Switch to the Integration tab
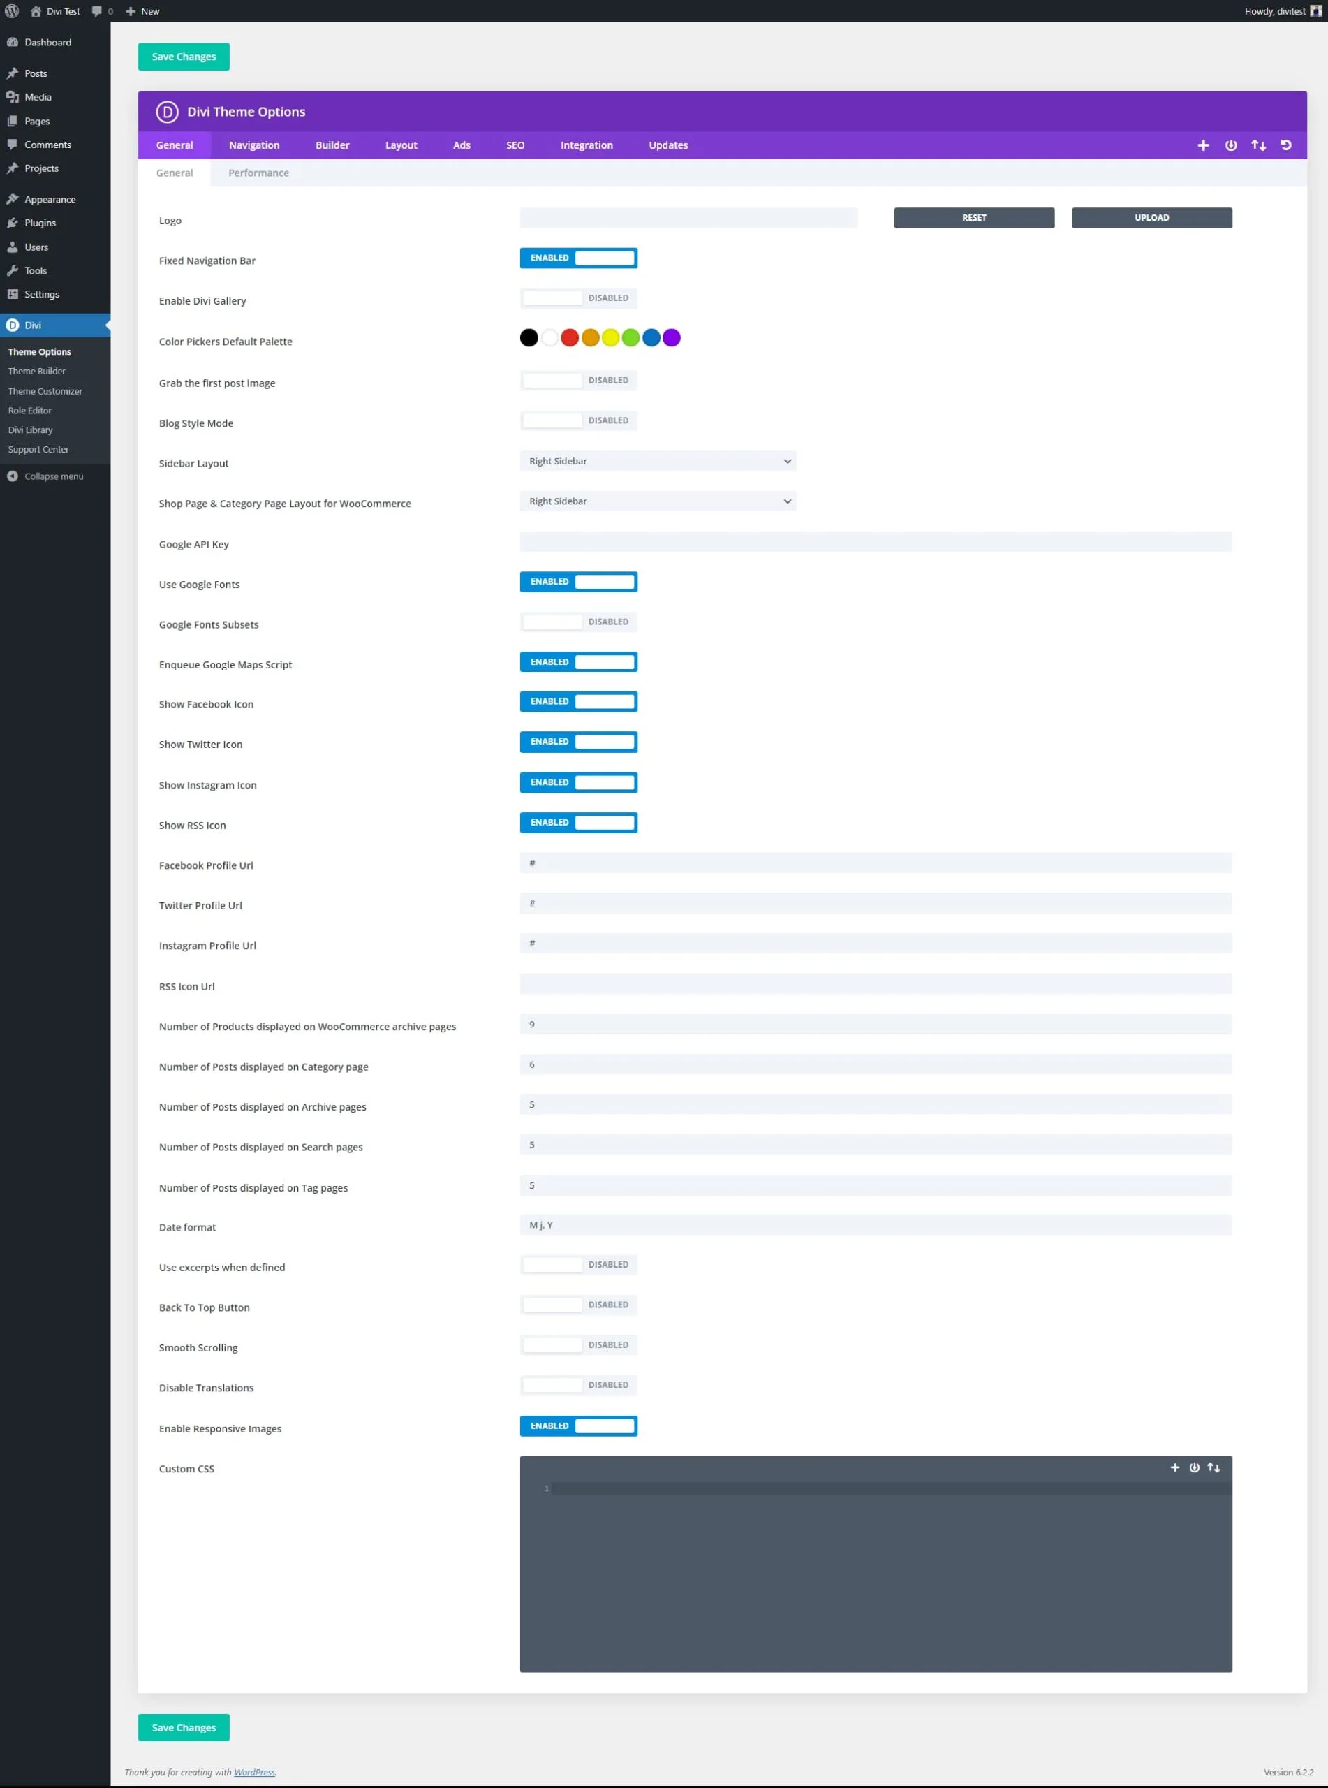The width and height of the screenshot is (1328, 1788). pos(586,145)
